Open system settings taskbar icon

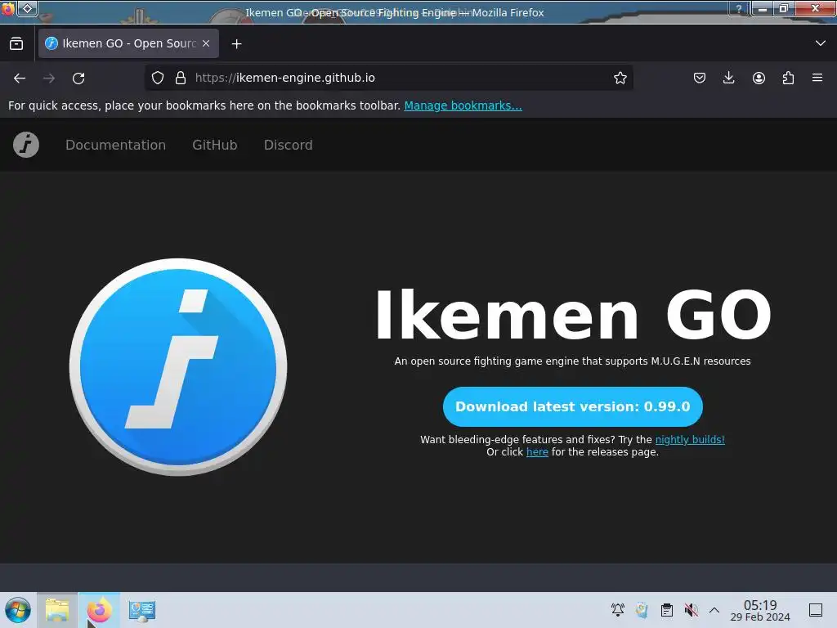(141, 610)
